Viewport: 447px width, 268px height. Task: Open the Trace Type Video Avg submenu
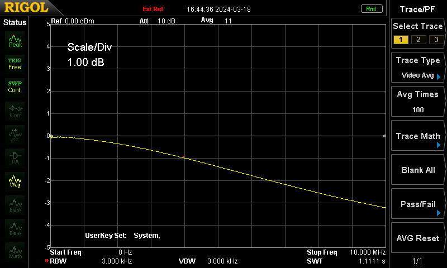[417, 68]
